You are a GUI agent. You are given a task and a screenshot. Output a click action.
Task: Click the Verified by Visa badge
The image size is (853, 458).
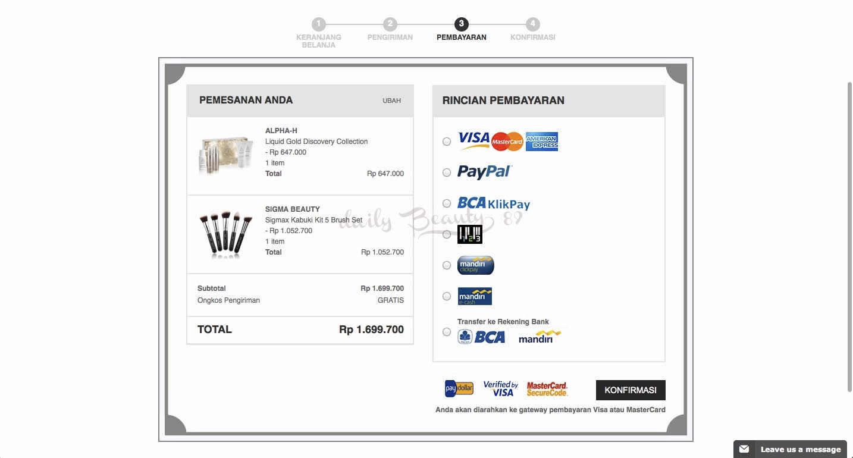coord(501,389)
